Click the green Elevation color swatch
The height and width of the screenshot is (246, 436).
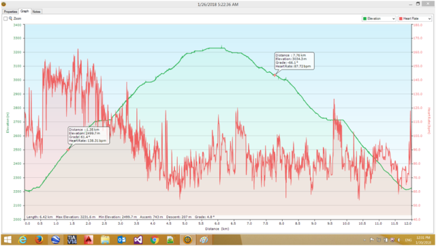(365, 18)
